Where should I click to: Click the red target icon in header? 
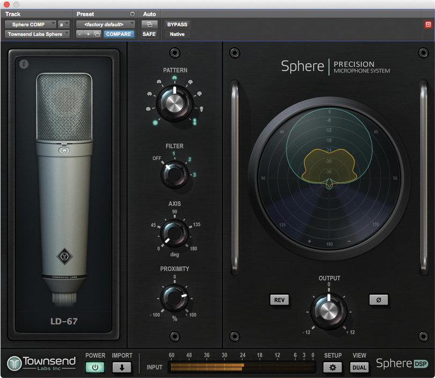427,25
